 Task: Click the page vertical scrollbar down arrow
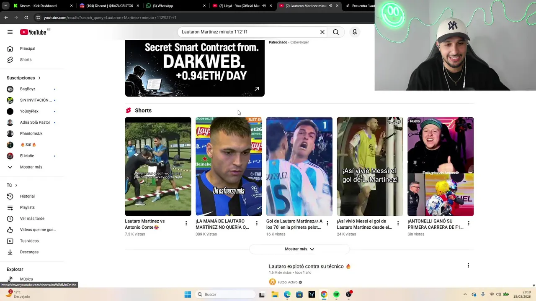533,285
